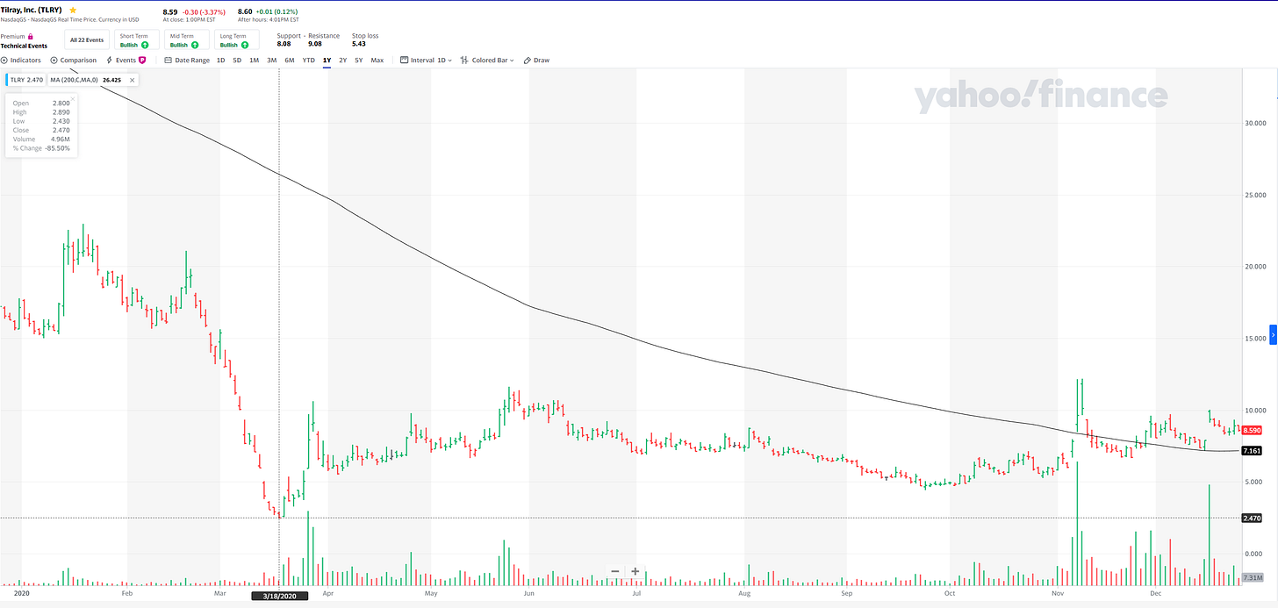This screenshot has height=608, width=1278.
Task: Close the OHLC data tooltip box
Action: [73, 97]
